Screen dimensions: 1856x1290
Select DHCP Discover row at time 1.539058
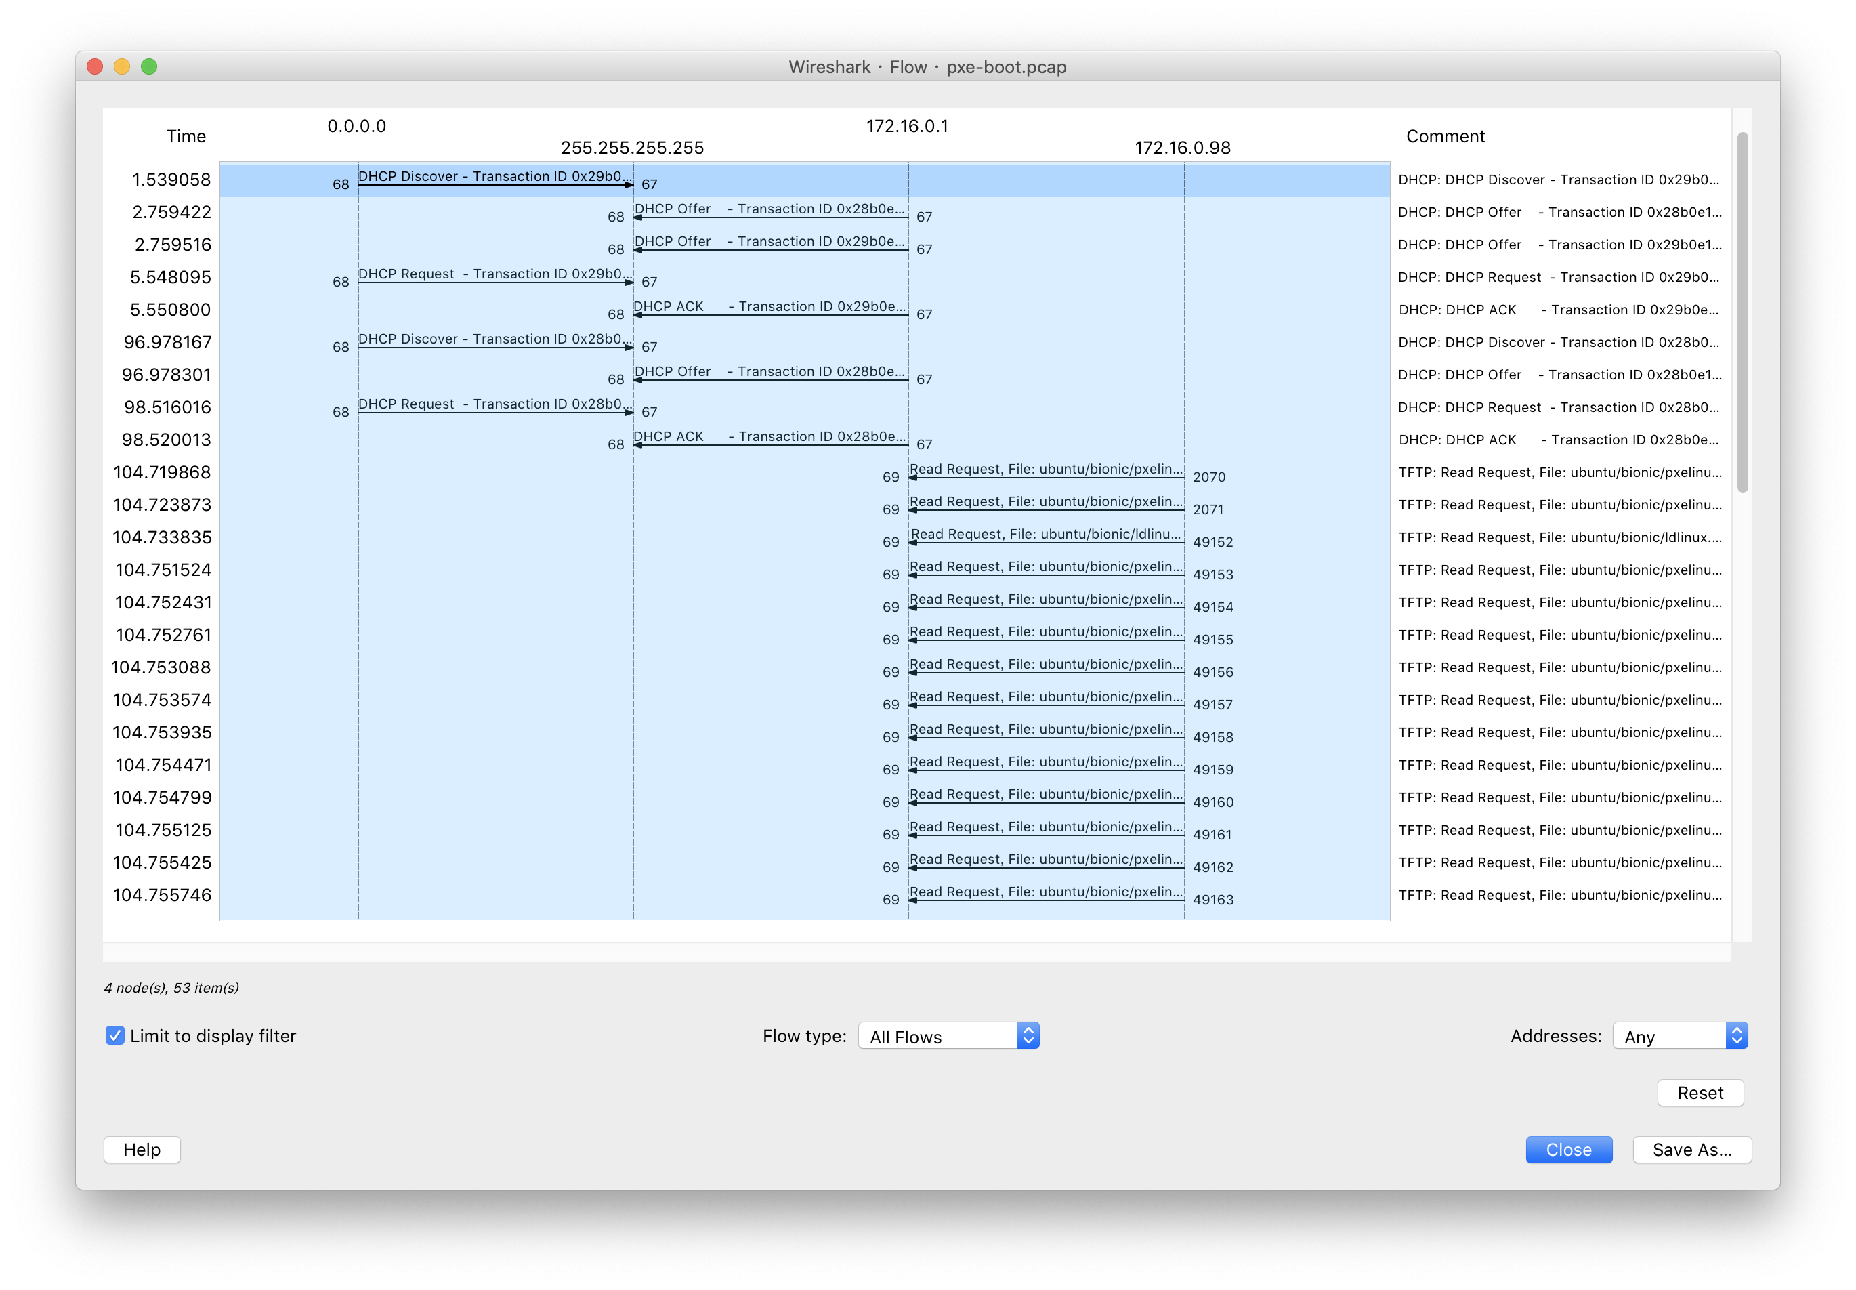494,180
